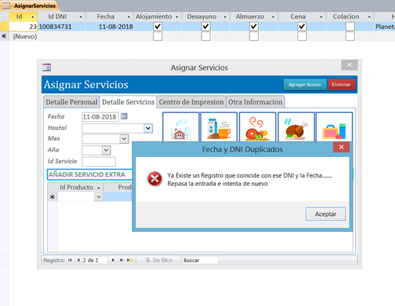Image resolution: width=395 pixels, height=306 pixels.
Task: Click the Id Servicio input field
Action: pos(99,162)
